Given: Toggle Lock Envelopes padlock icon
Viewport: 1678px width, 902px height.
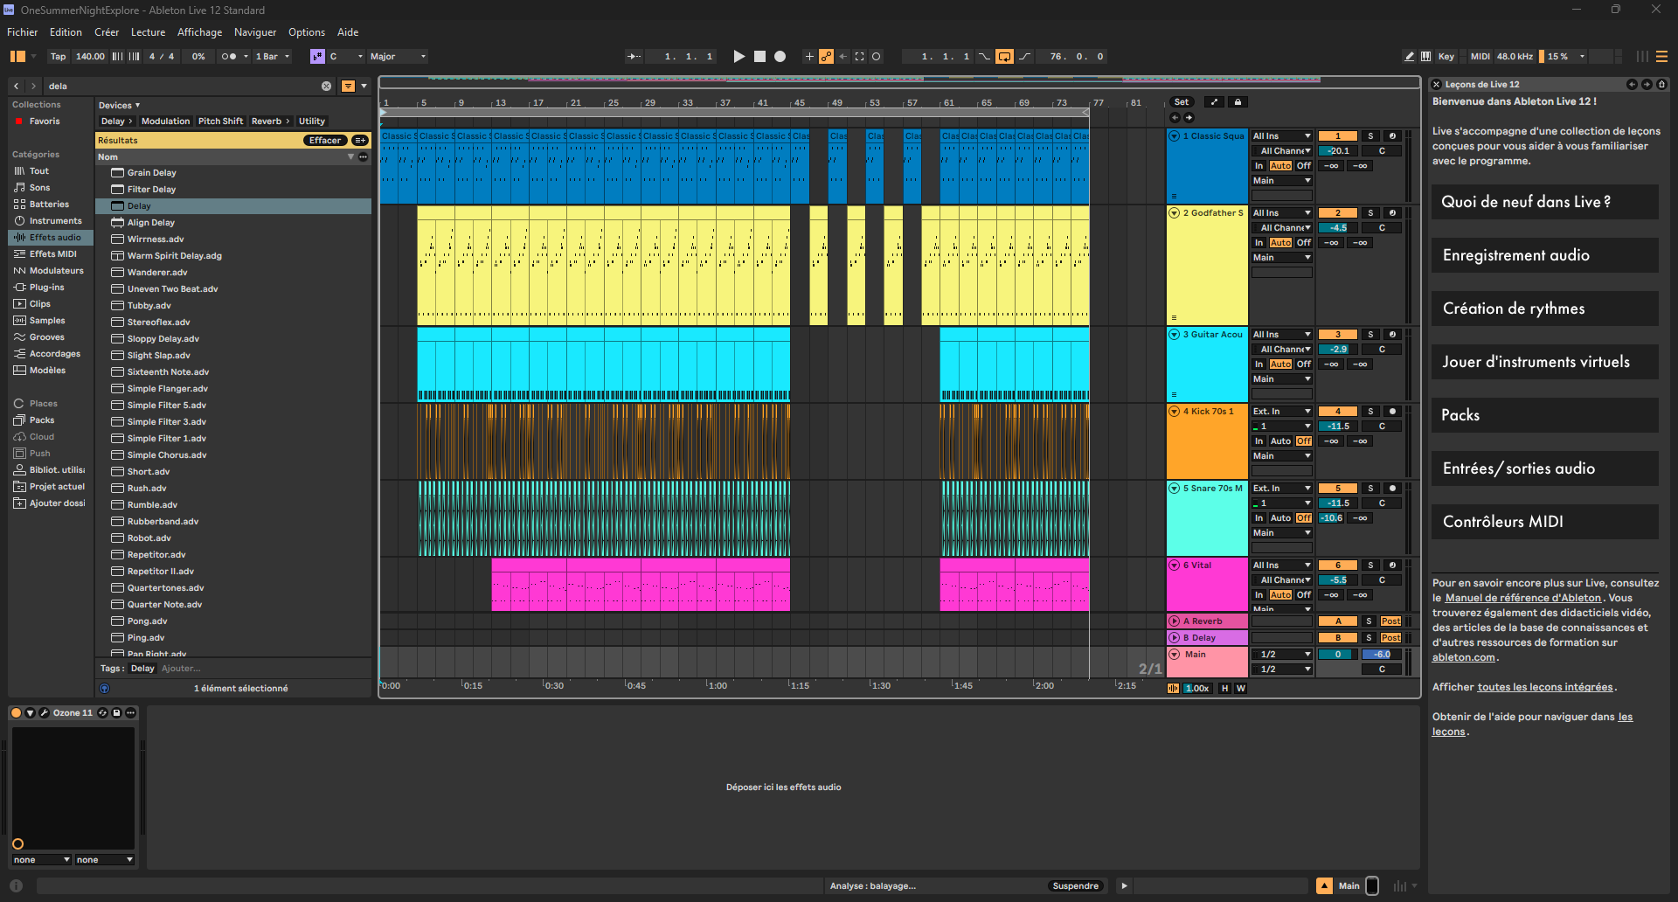Looking at the screenshot, I should [1238, 102].
